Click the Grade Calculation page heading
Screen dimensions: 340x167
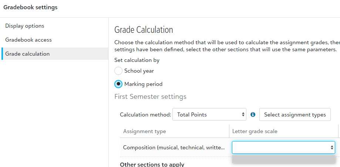[144, 30]
